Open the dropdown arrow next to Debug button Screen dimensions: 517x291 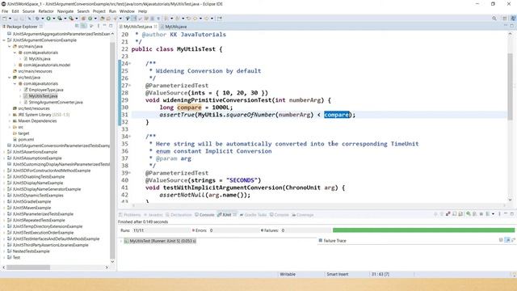tap(43, 19)
